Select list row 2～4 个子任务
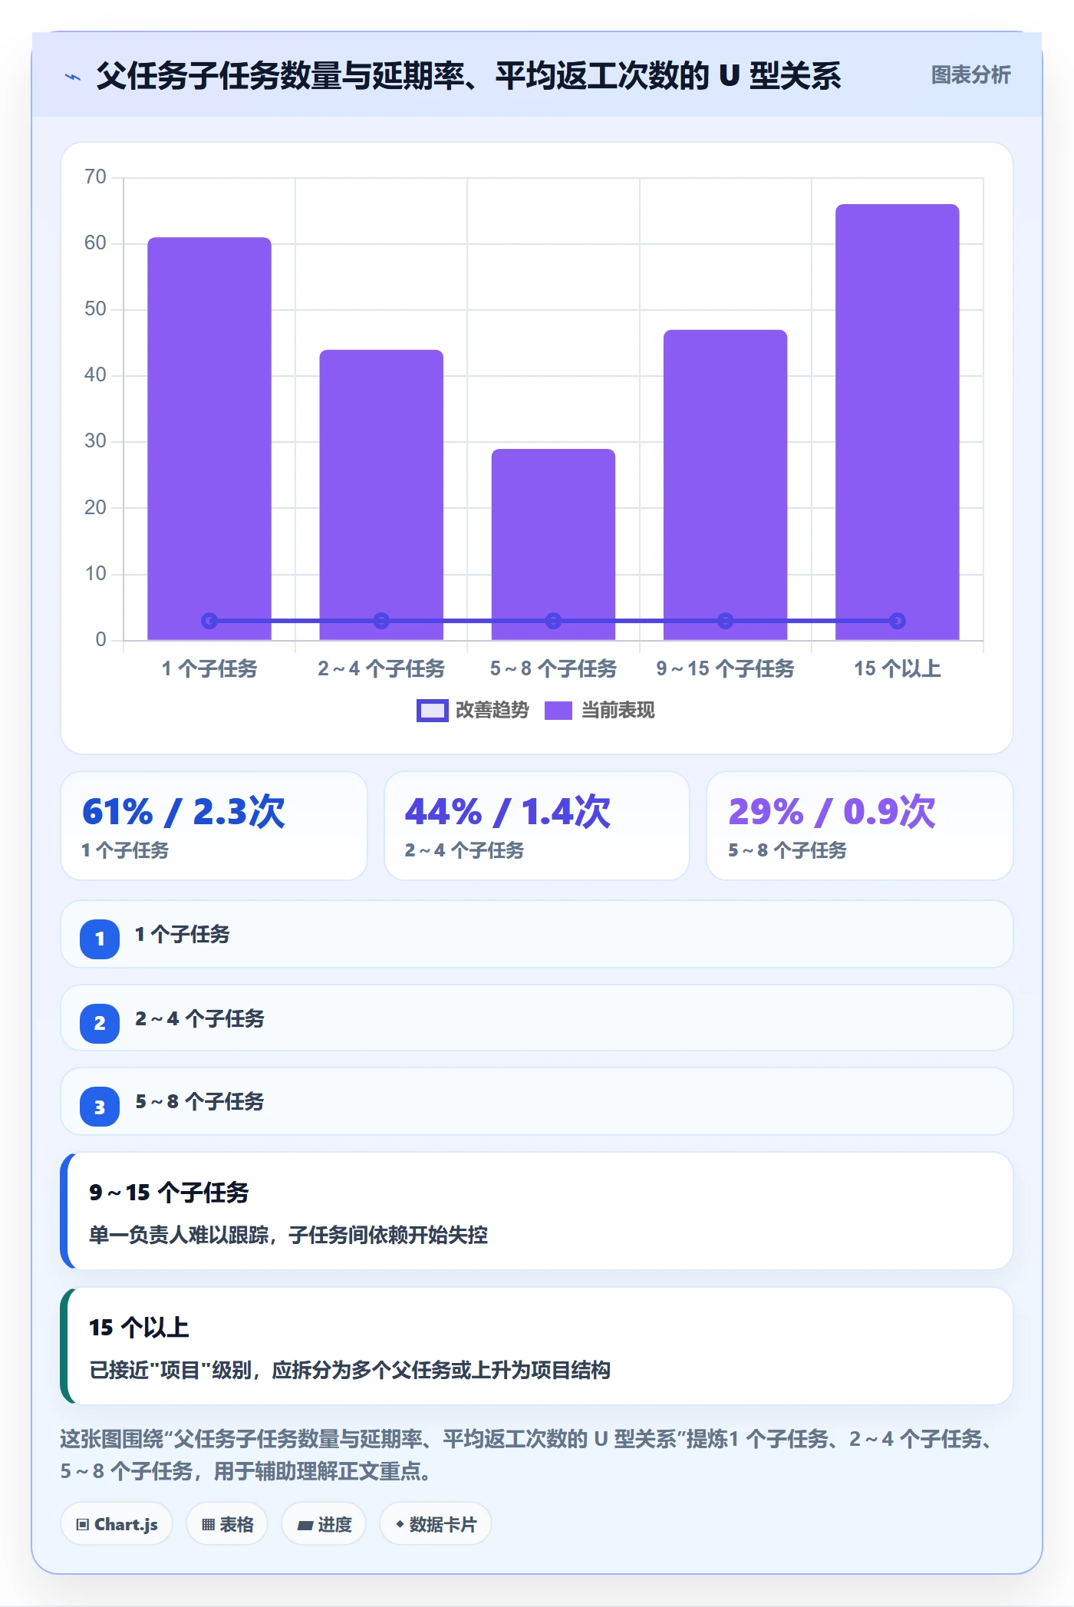Screen dimensions: 1074x1607 (537, 1018)
